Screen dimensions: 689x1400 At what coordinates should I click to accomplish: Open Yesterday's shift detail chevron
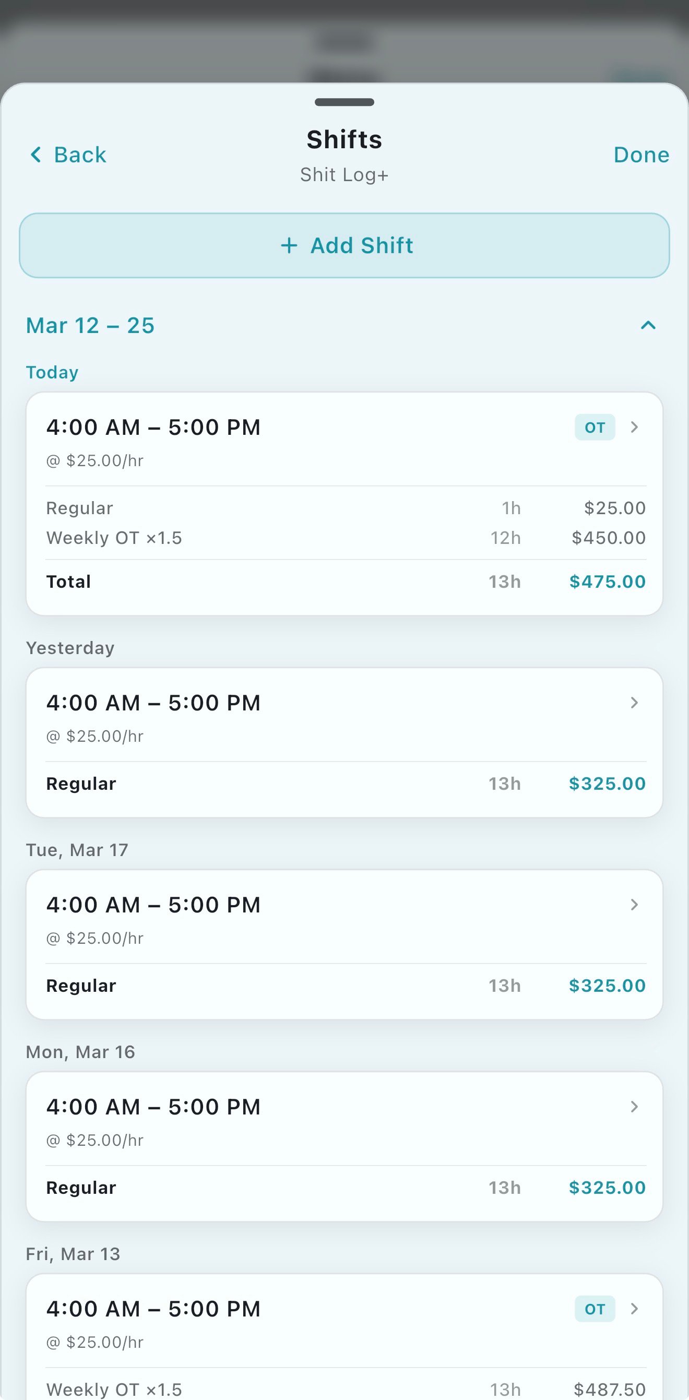[634, 703]
